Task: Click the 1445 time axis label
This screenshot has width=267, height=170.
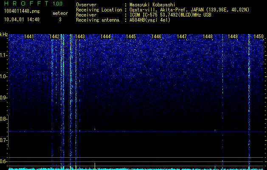Action: pyautogui.click(x=131, y=37)
